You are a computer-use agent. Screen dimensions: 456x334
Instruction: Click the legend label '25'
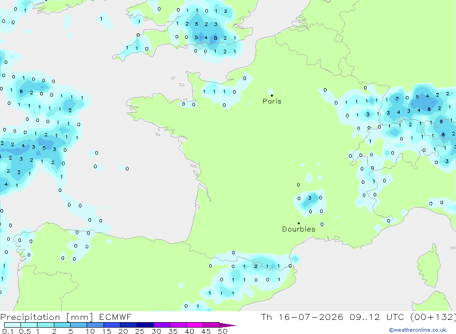coord(140,331)
